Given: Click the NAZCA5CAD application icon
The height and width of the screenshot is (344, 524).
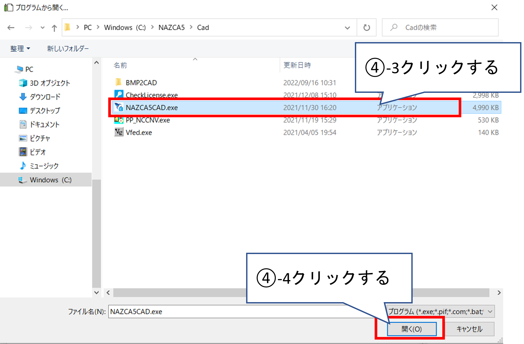Looking at the screenshot, I should tap(119, 107).
